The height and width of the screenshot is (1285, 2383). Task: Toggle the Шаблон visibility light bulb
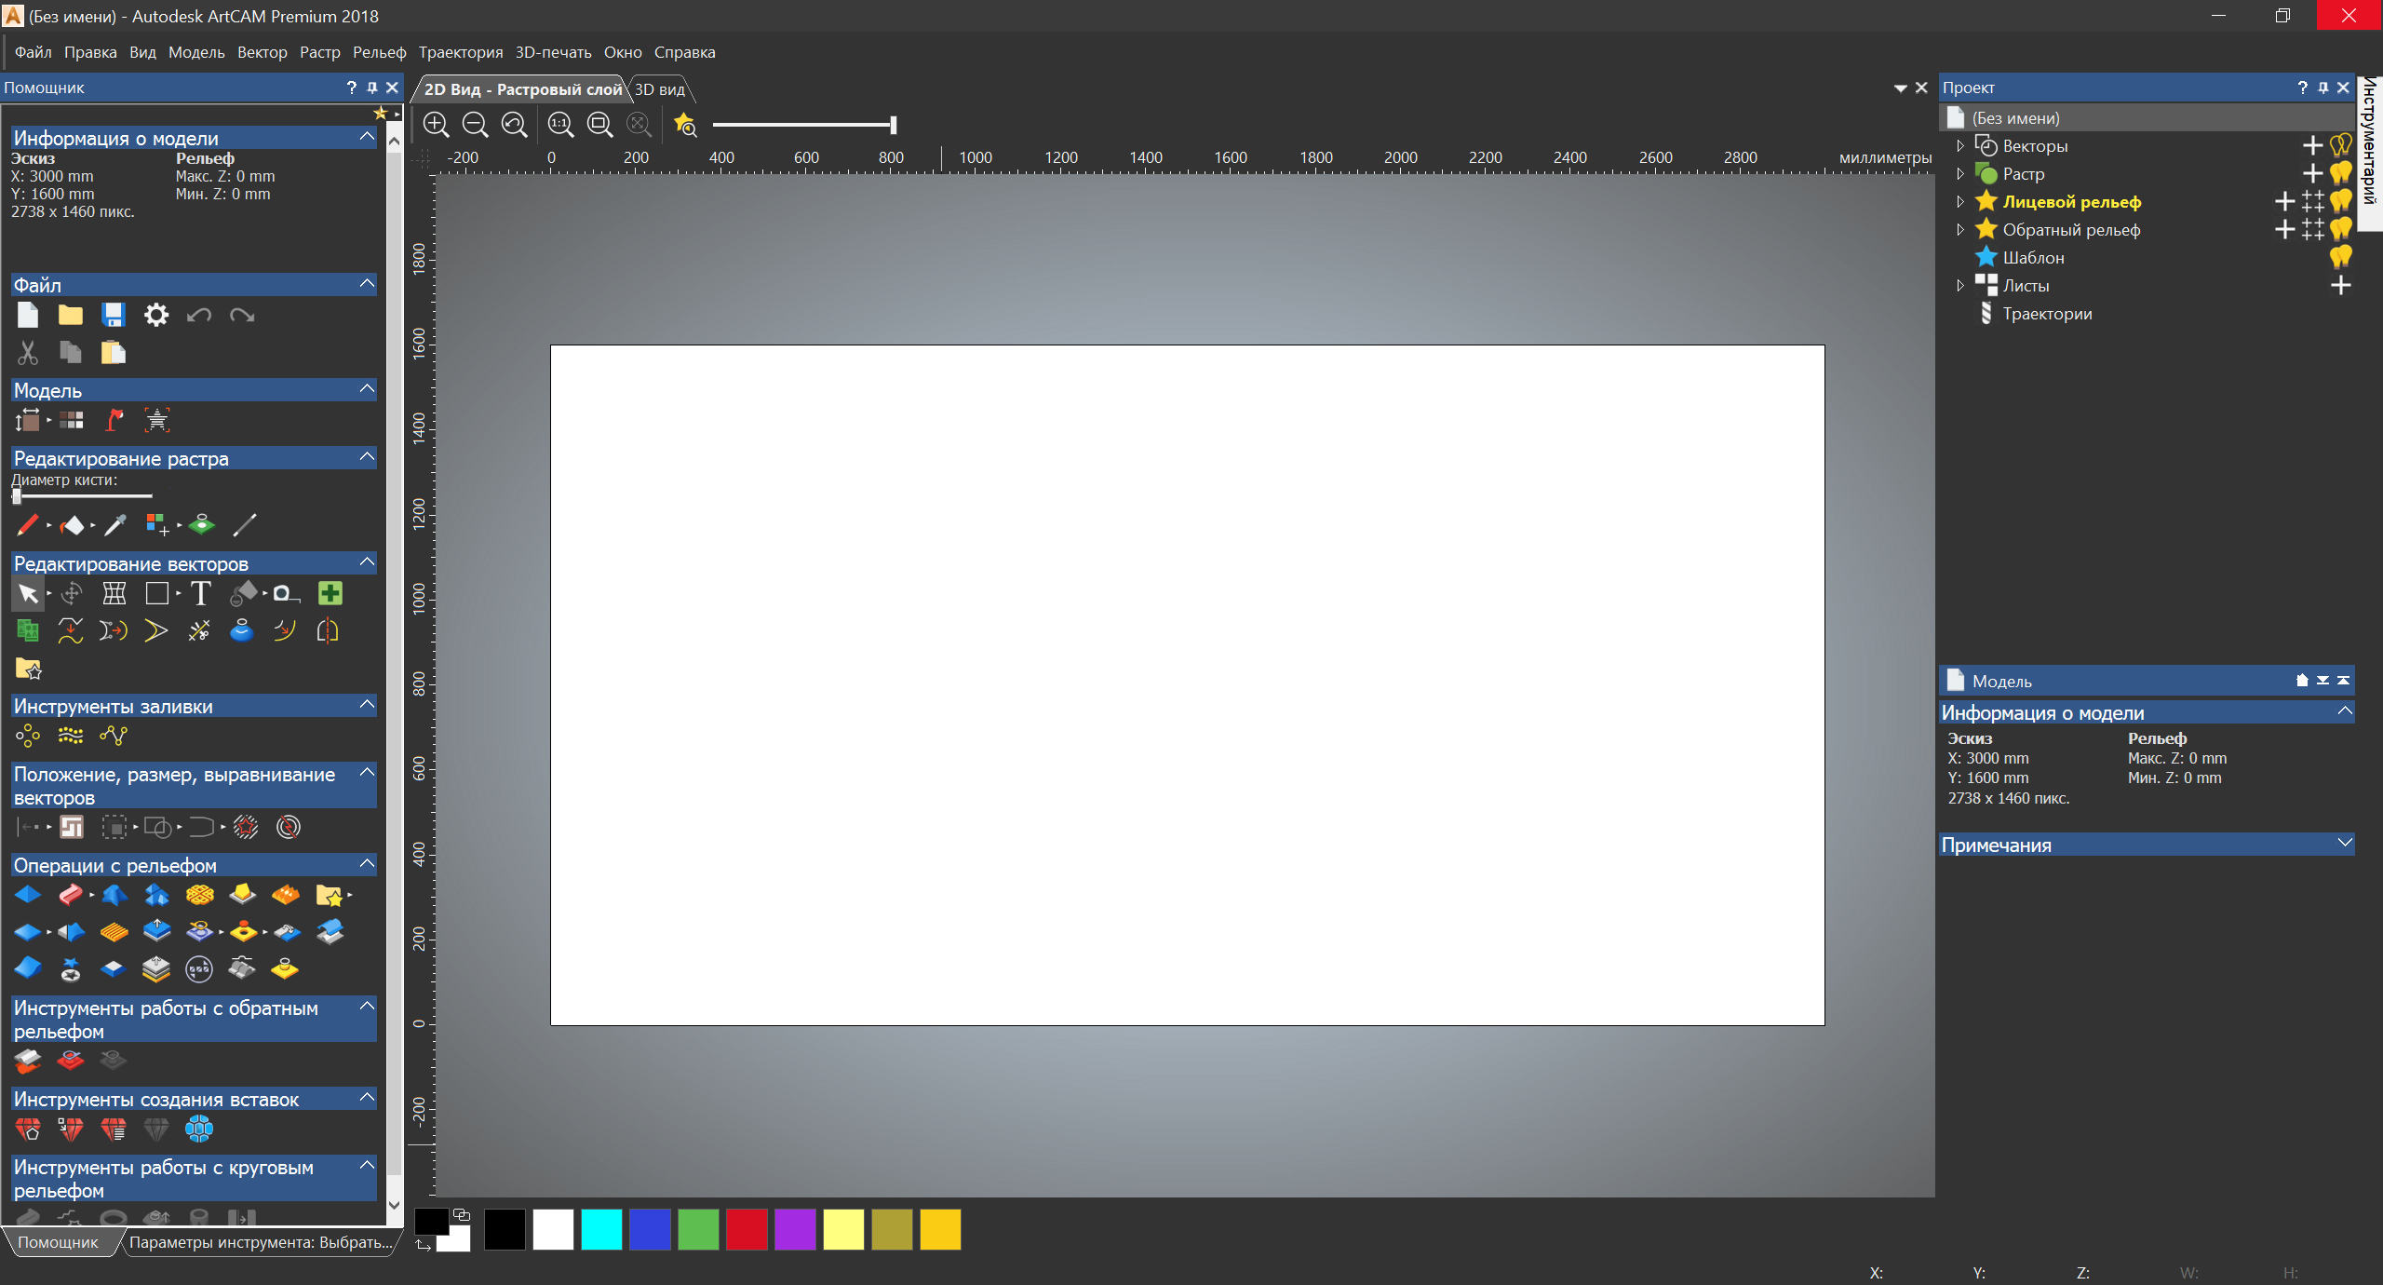[x=2341, y=257]
